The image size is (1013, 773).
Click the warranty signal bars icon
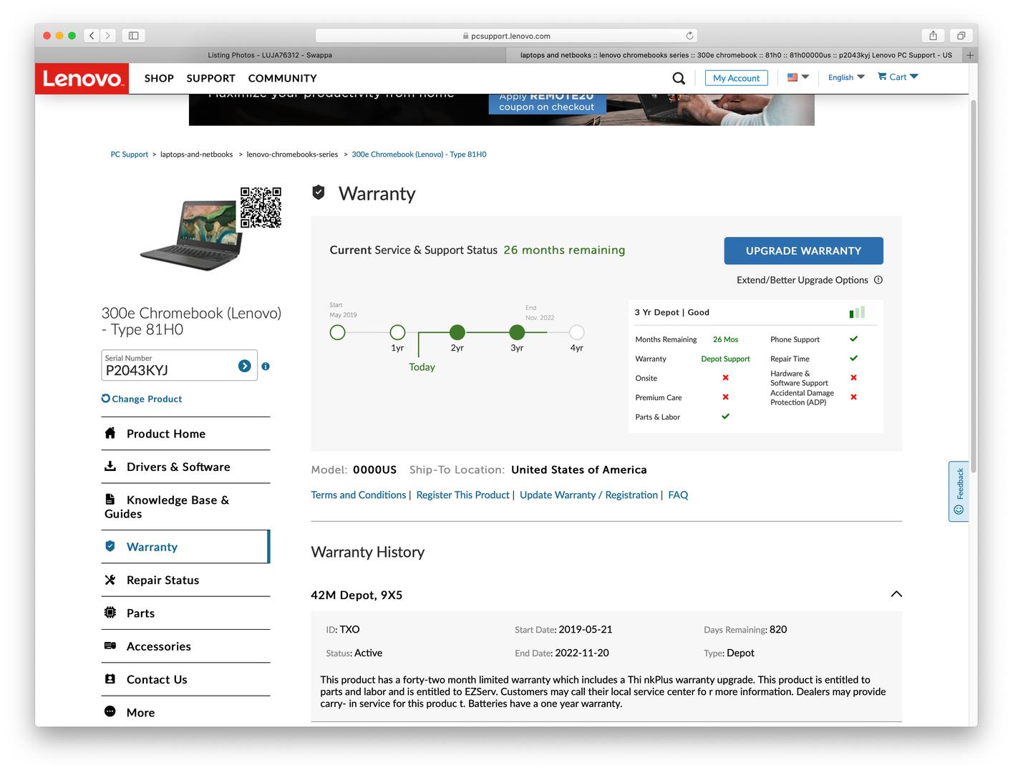coord(857,312)
